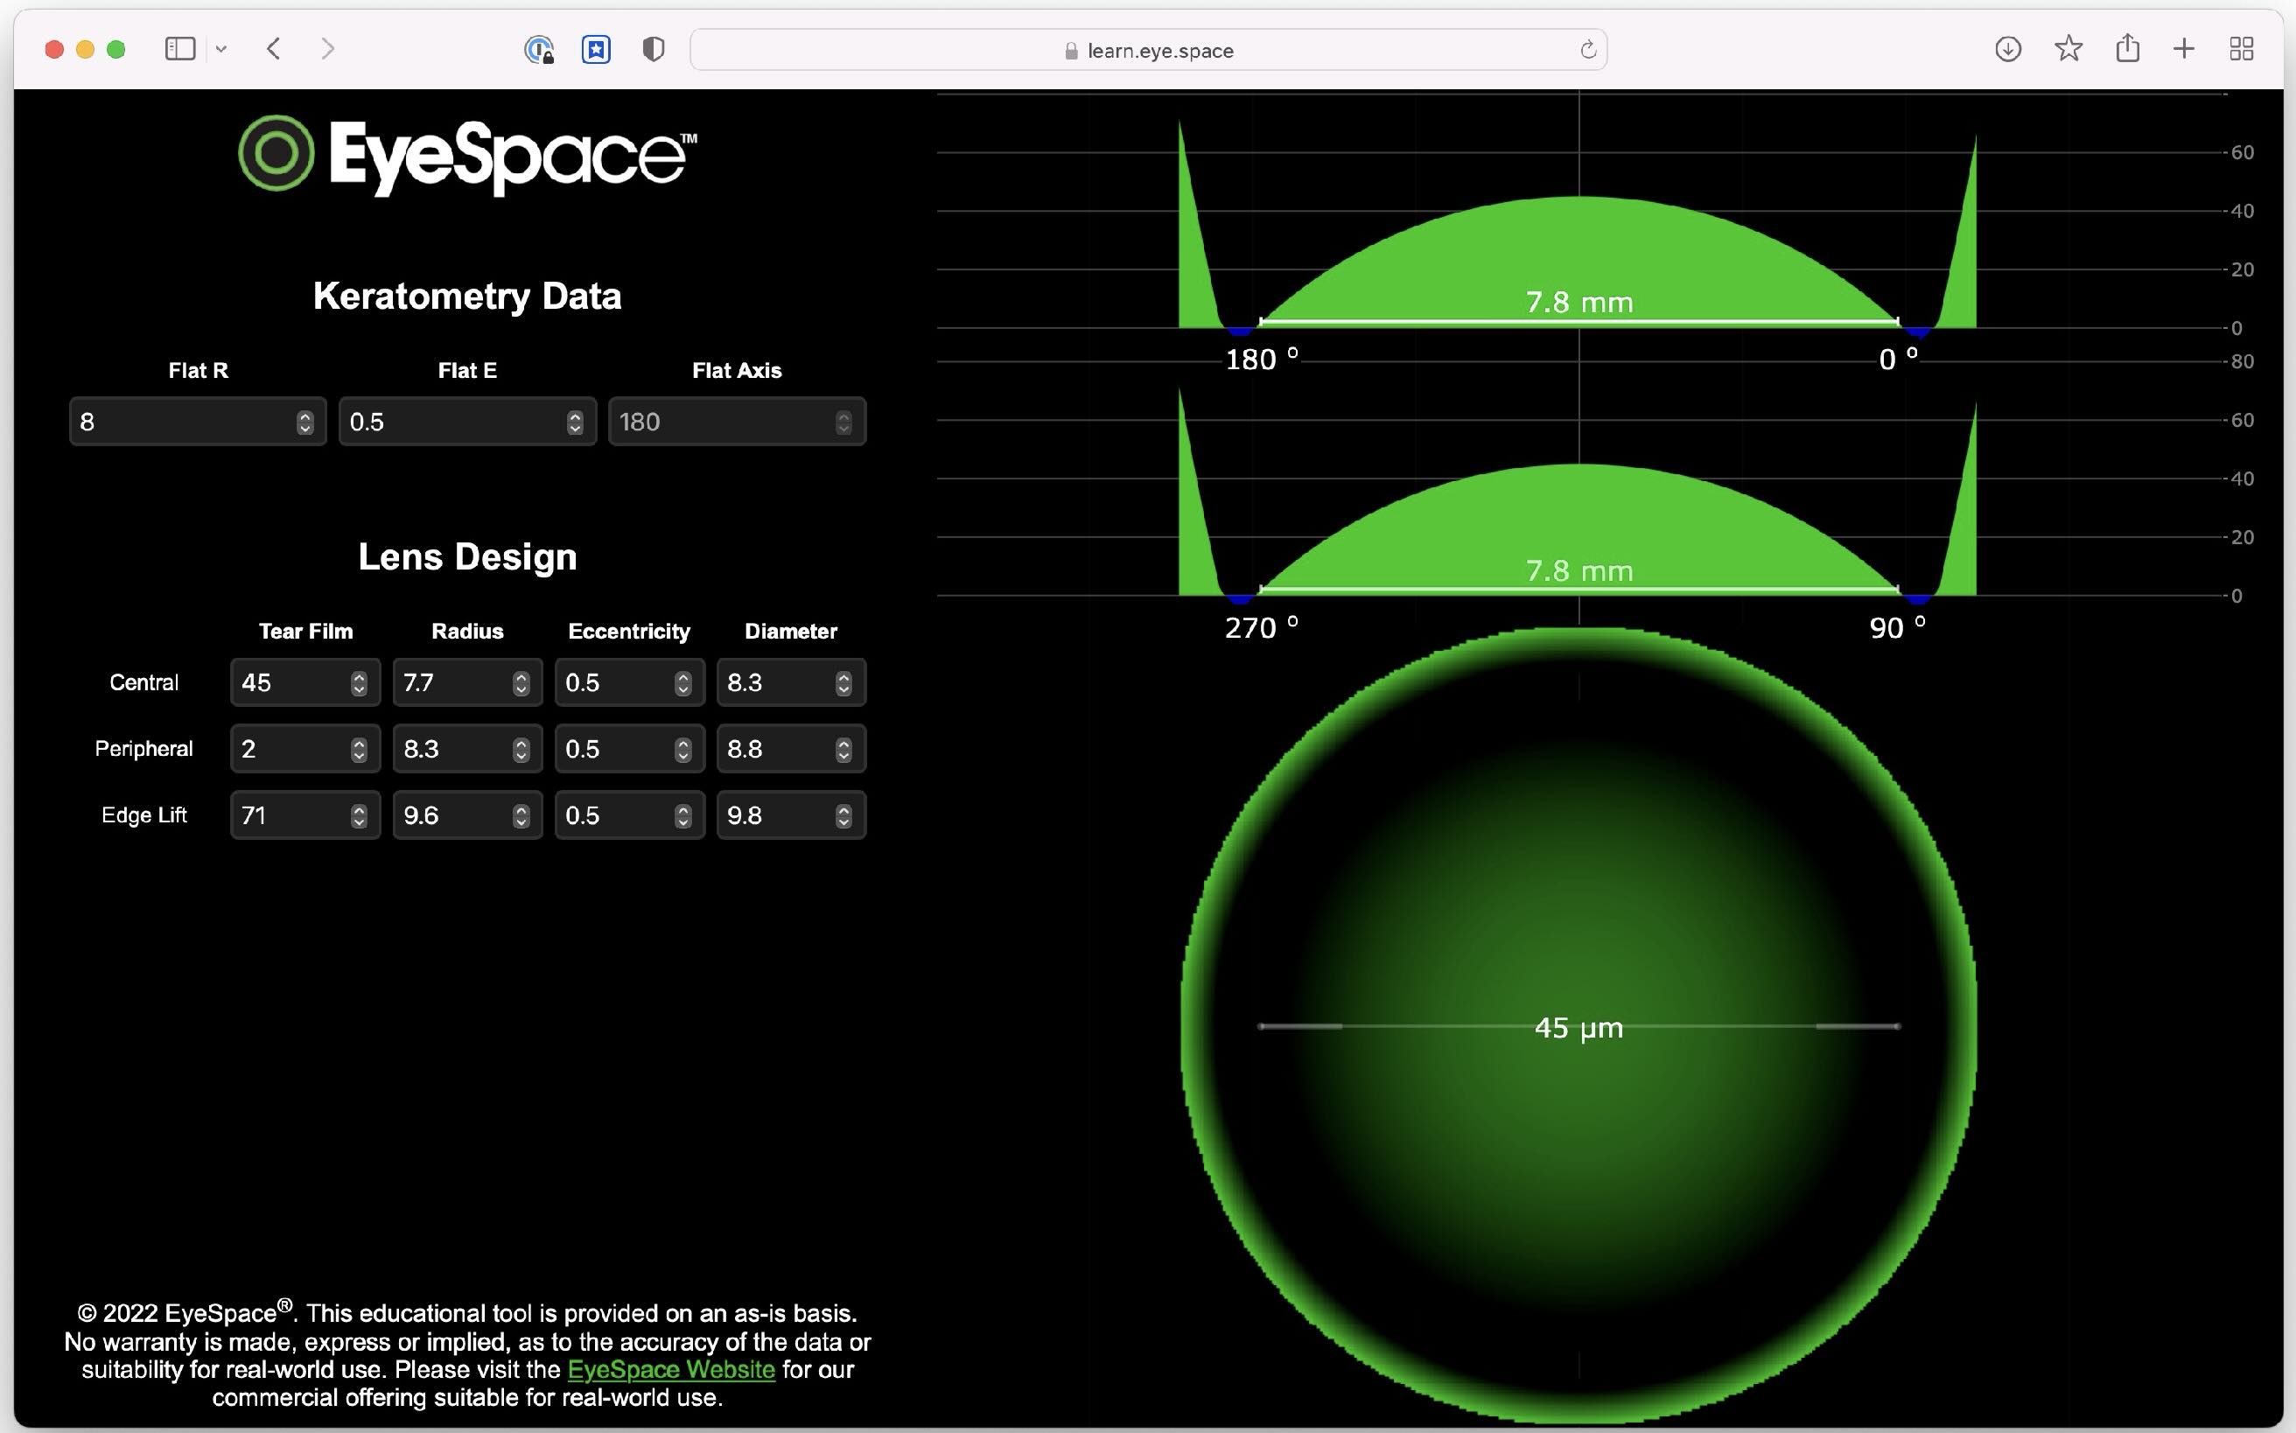This screenshot has width=2296, height=1433.
Task: Step the Peripheral Diameter stepper
Action: 843,750
